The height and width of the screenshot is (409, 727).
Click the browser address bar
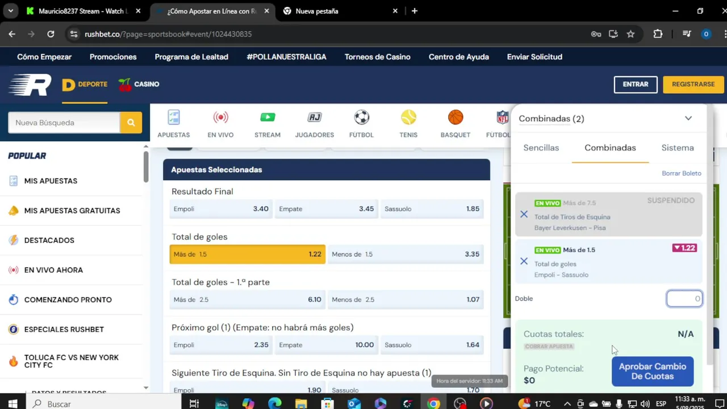pos(329,34)
